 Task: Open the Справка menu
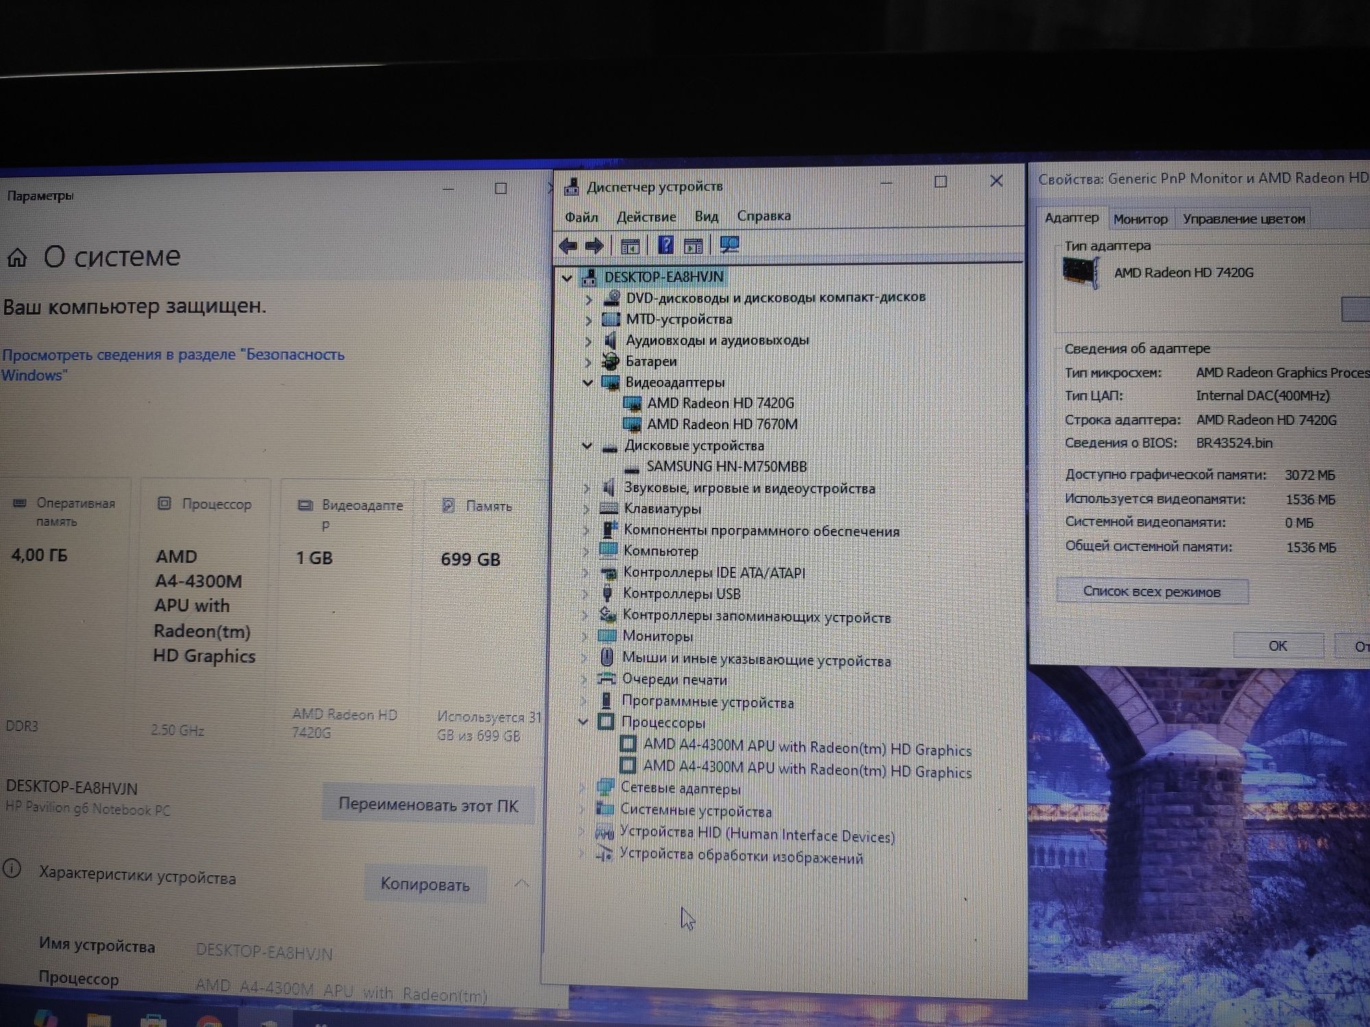tap(764, 216)
